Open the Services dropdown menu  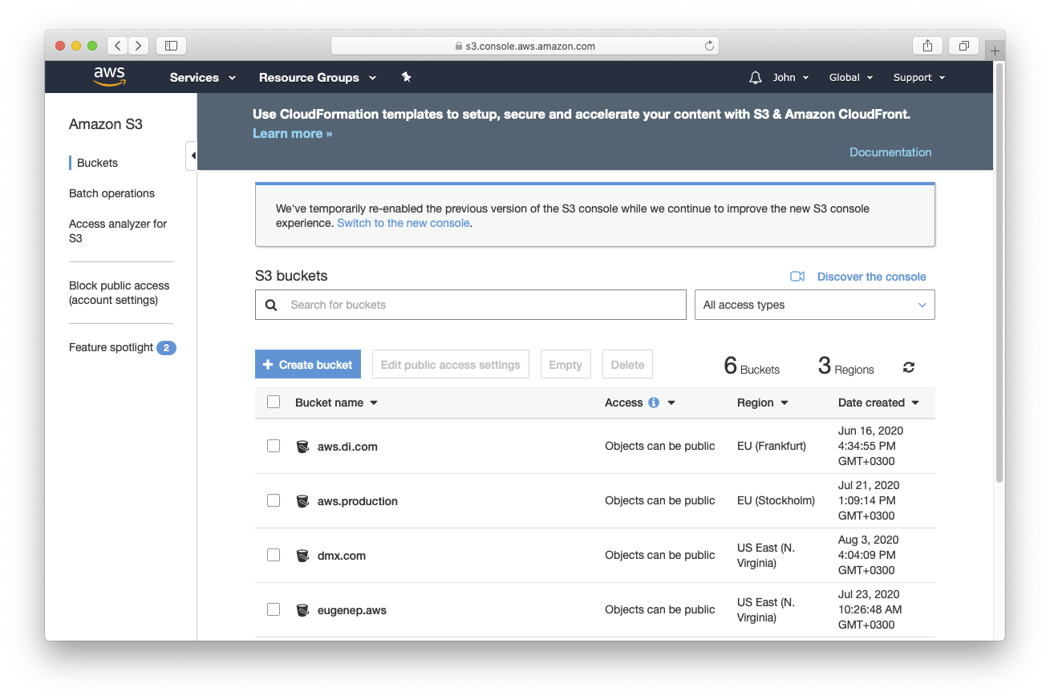click(203, 78)
